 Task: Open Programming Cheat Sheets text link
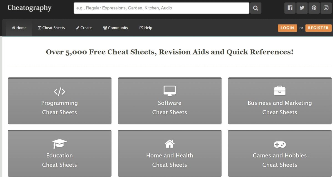point(59,108)
